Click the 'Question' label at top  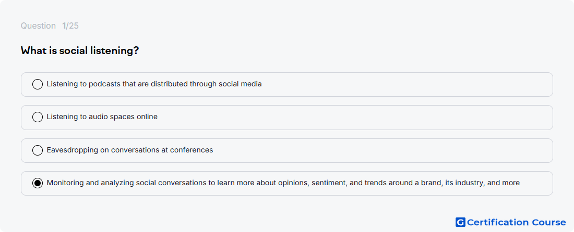38,26
